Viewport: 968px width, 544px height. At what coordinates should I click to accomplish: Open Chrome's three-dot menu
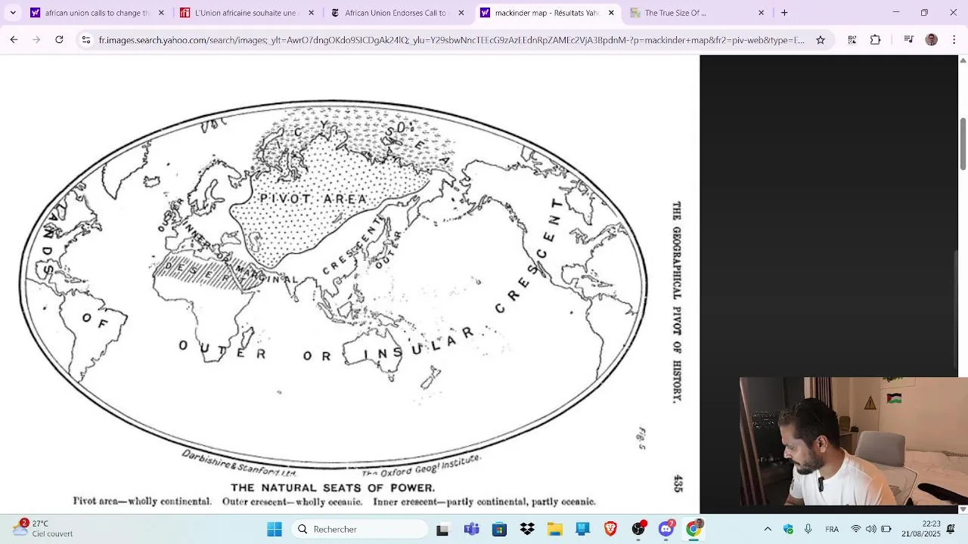(954, 40)
